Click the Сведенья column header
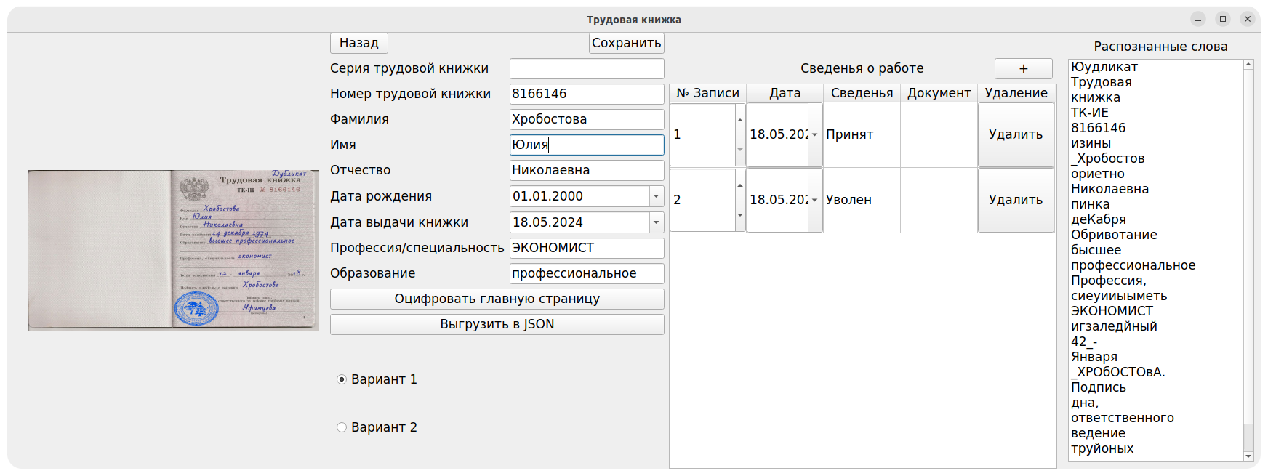The width and height of the screenshot is (1268, 476). point(862,93)
